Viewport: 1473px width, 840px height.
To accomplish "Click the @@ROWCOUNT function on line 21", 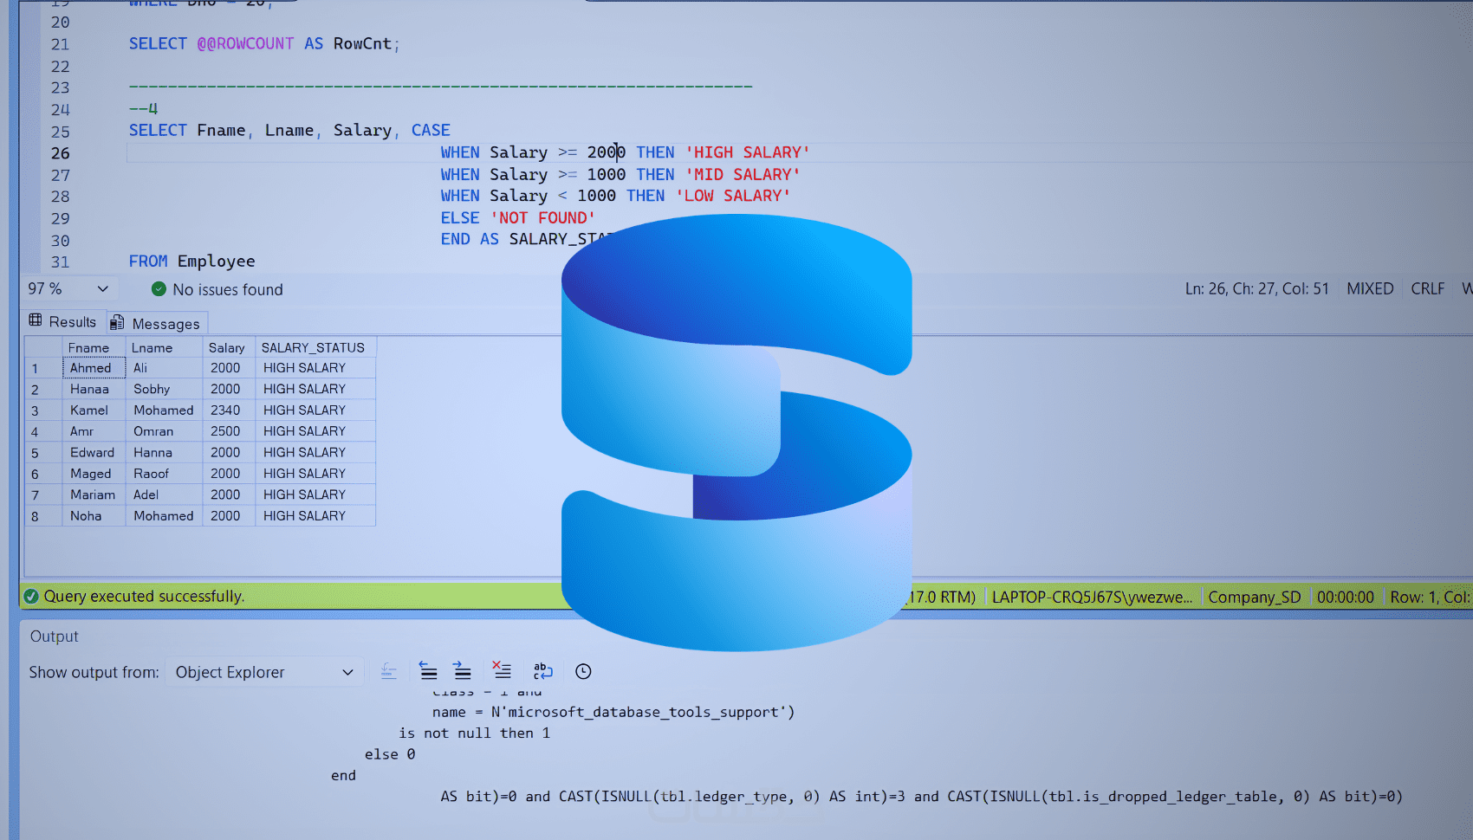I will (245, 43).
